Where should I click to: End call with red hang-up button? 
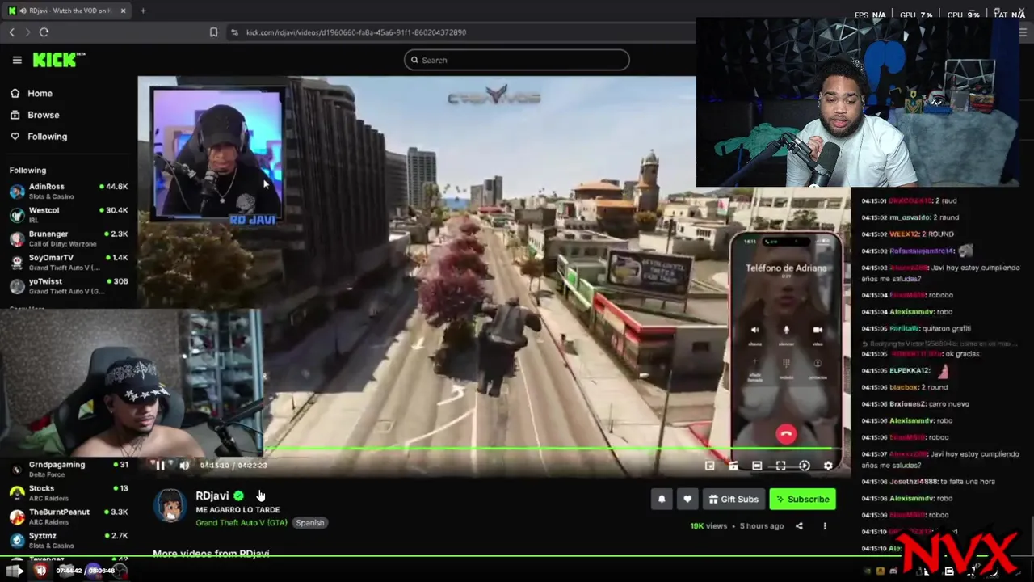pos(786,434)
